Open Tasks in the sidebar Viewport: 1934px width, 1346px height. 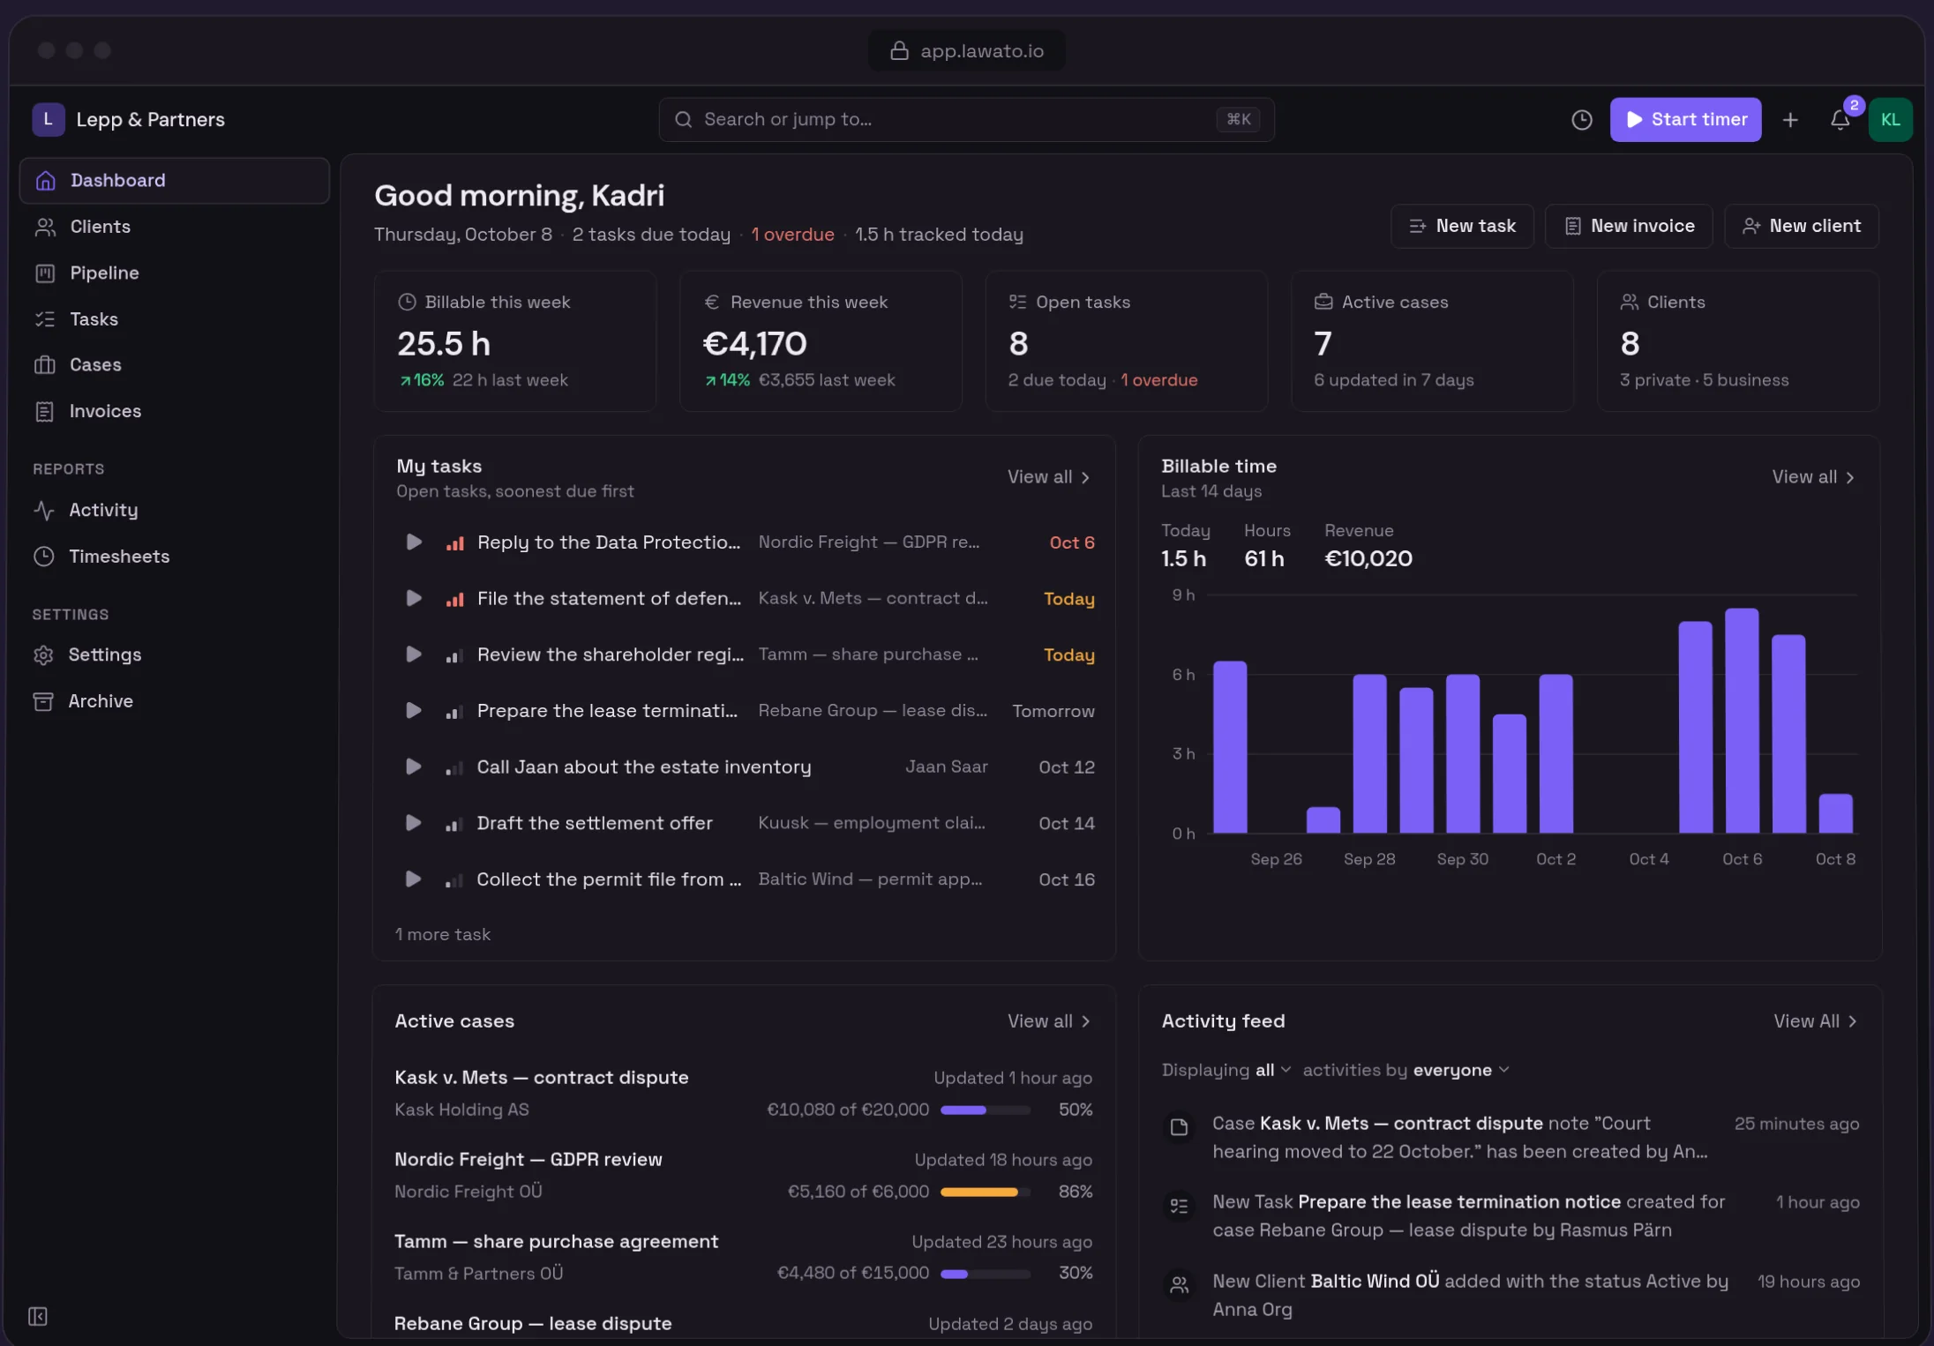(175, 319)
